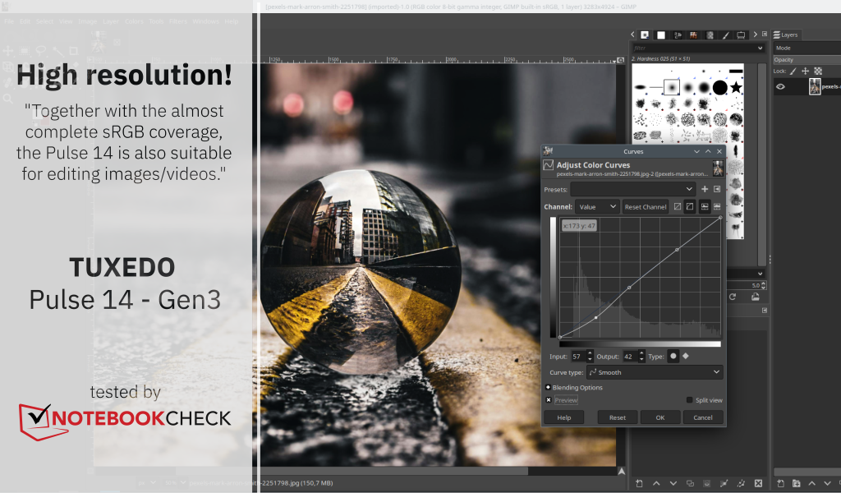Click the lock position and size icon
Viewport: 841px width, 493px height.
(805, 71)
